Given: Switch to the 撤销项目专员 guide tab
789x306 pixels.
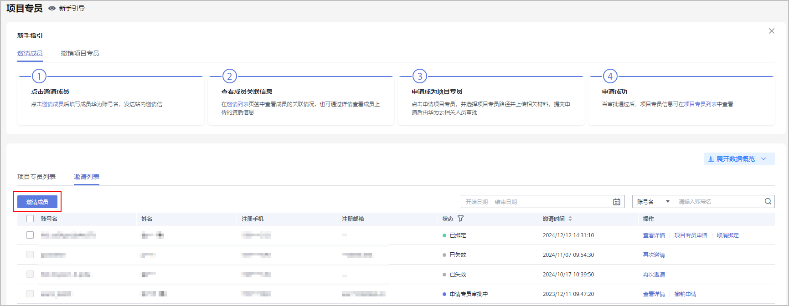Looking at the screenshot, I should click(x=80, y=53).
